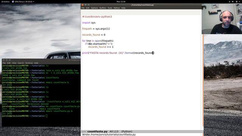Image resolution: width=242 pixels, height=136 pixels.
Task: Click the 'for line in open(filepath):' line
Action: (98, 41)
